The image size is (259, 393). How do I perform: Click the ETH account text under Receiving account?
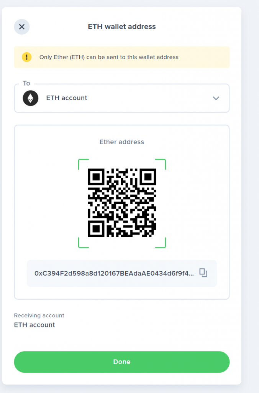coord(34,325)
